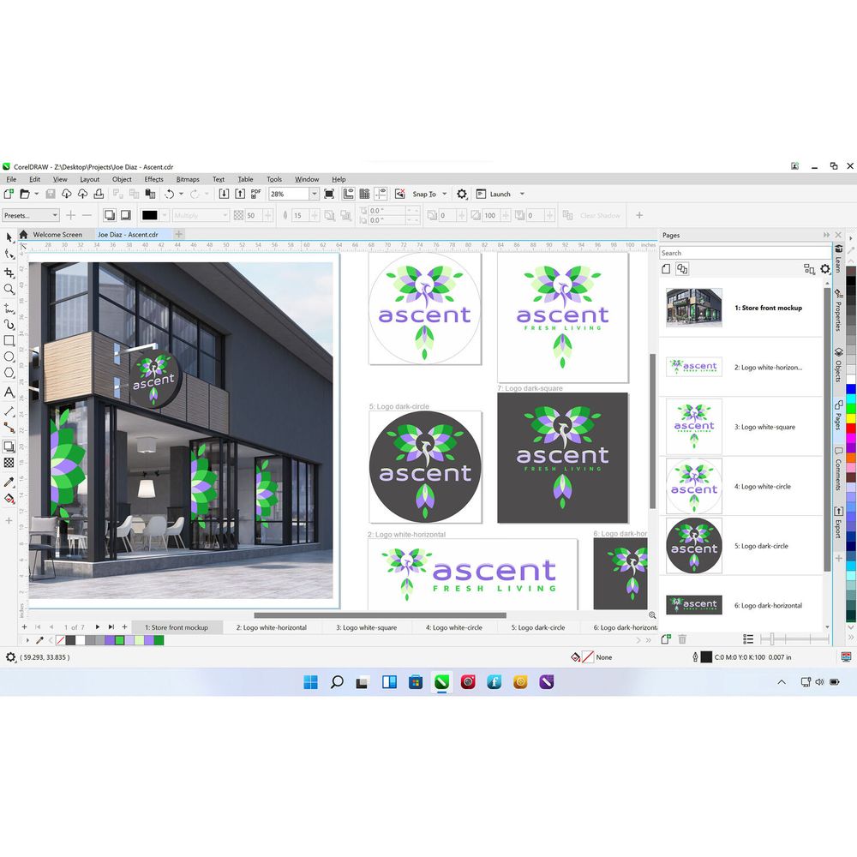This screenshot has width=857, height=857.
Task: Click the Launch button
Action: click(494, 194)
